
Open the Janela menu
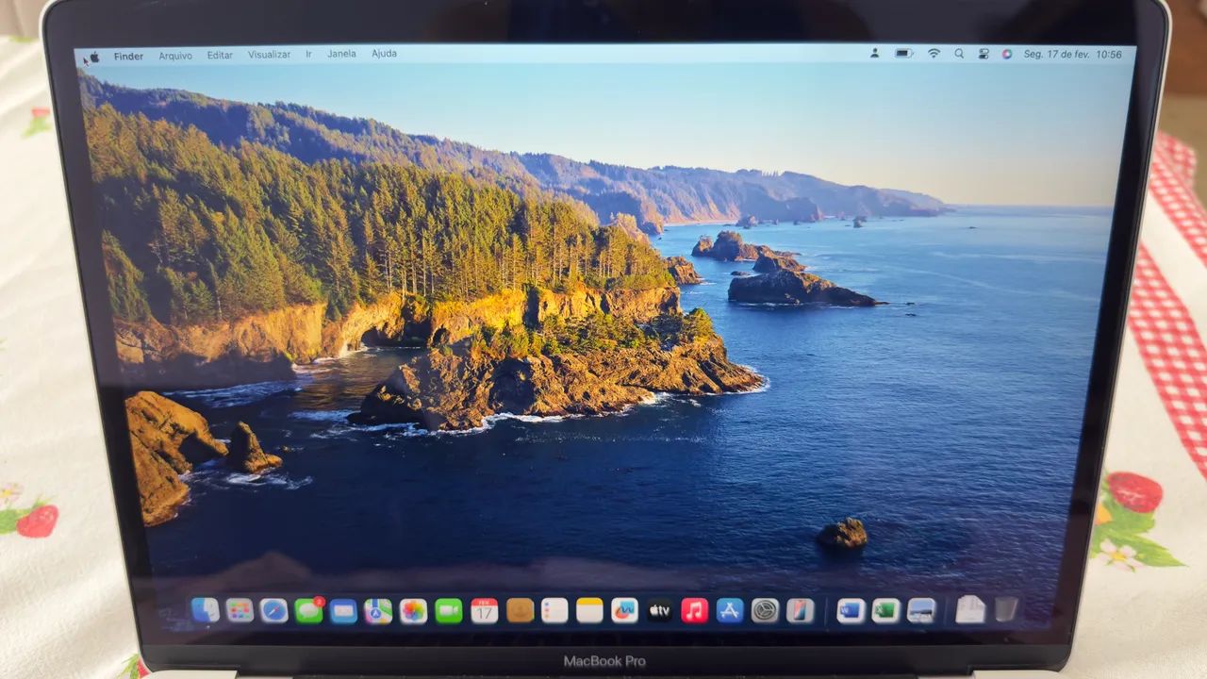click(341, 54)
